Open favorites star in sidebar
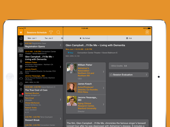 [x=21, y=44]
